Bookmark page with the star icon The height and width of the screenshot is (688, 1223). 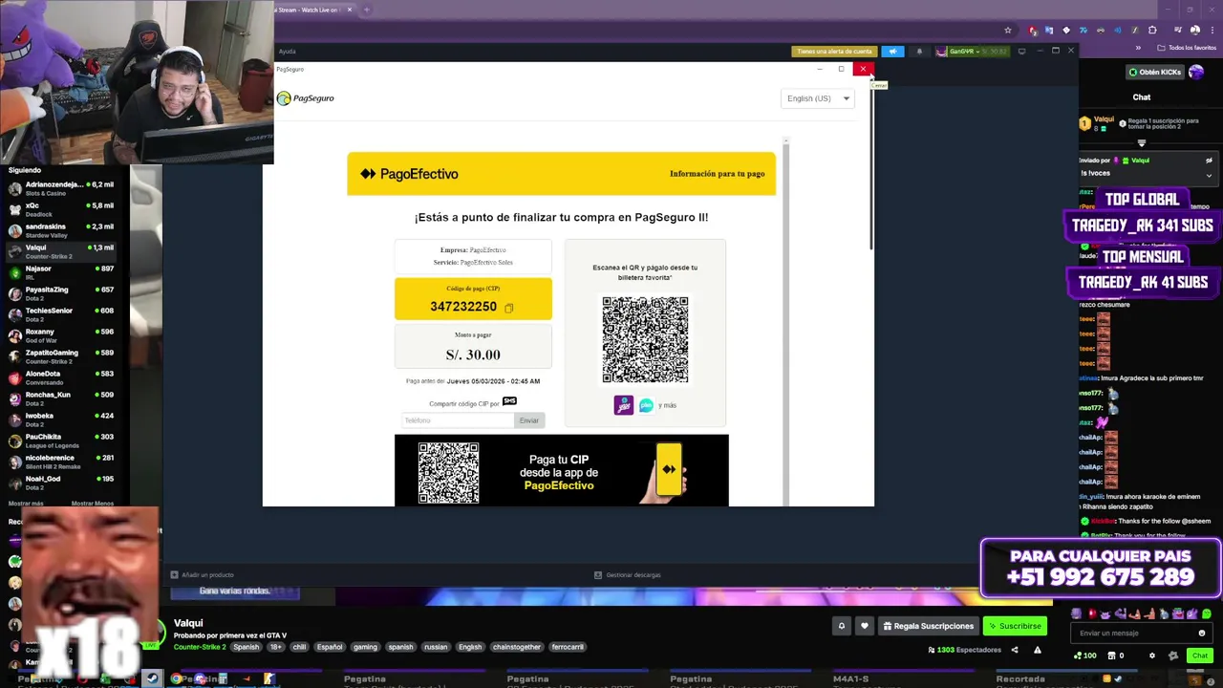(x=1007, y=31)
